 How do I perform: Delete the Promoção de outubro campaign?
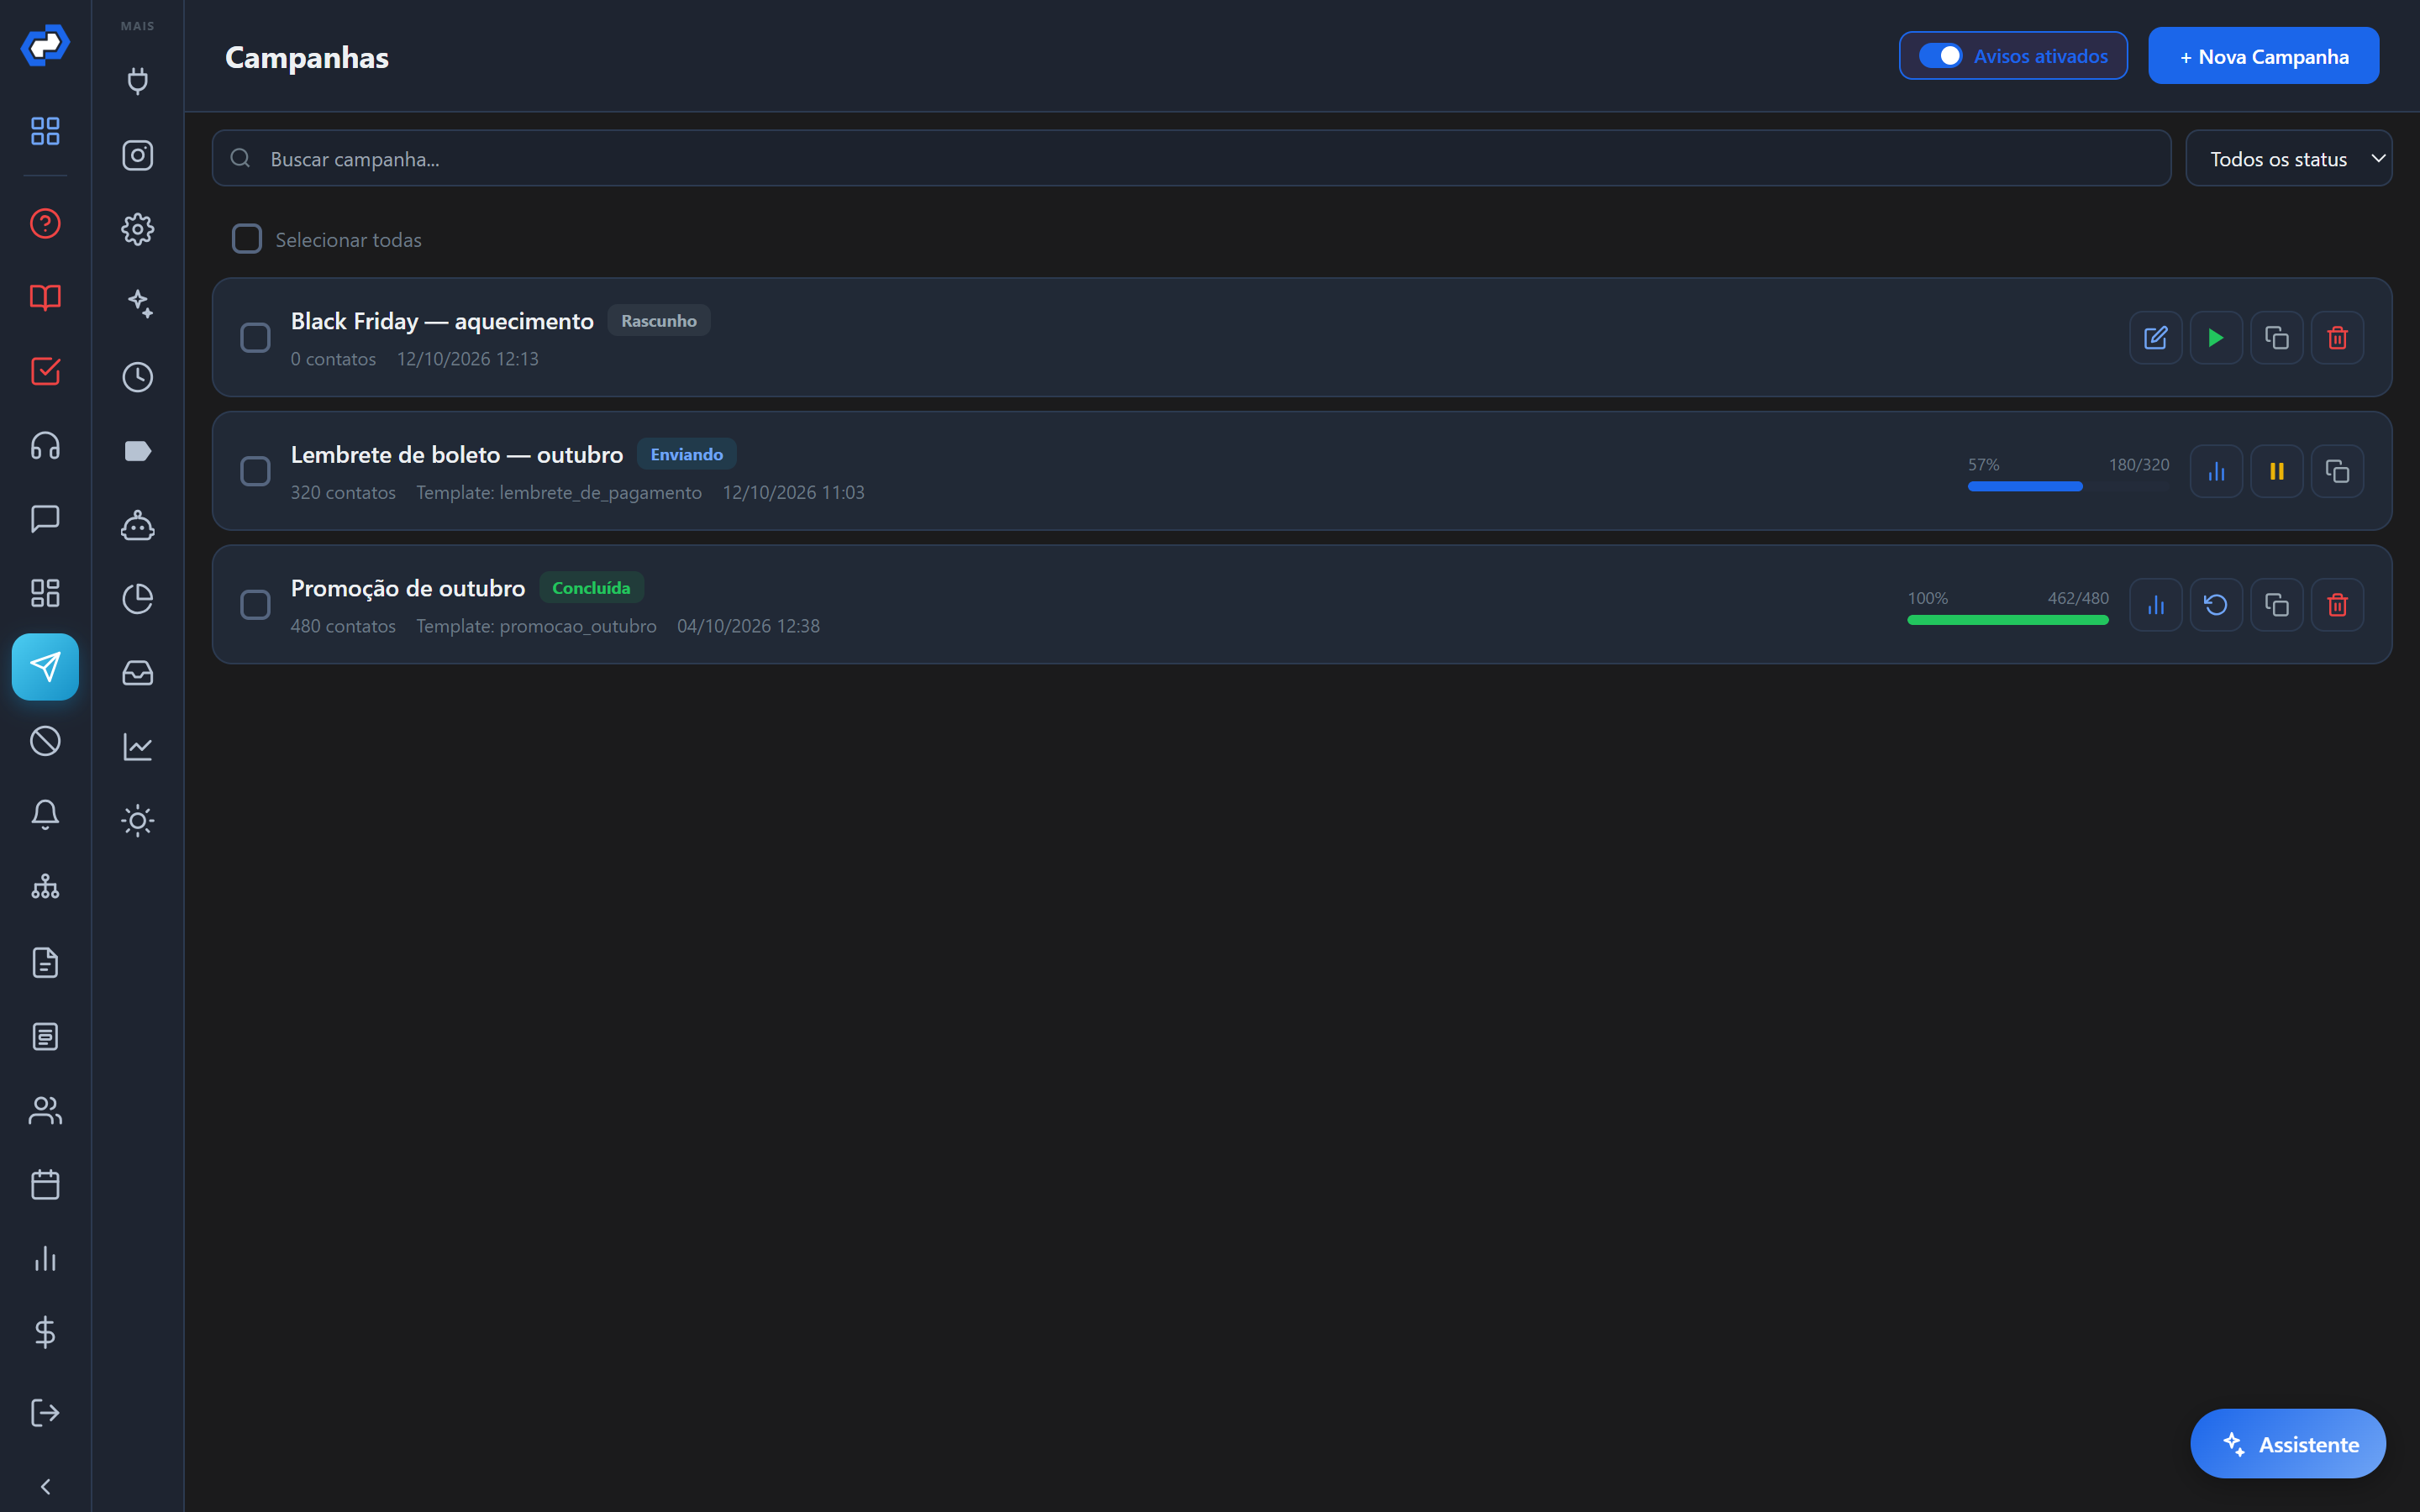[2337, 605]
